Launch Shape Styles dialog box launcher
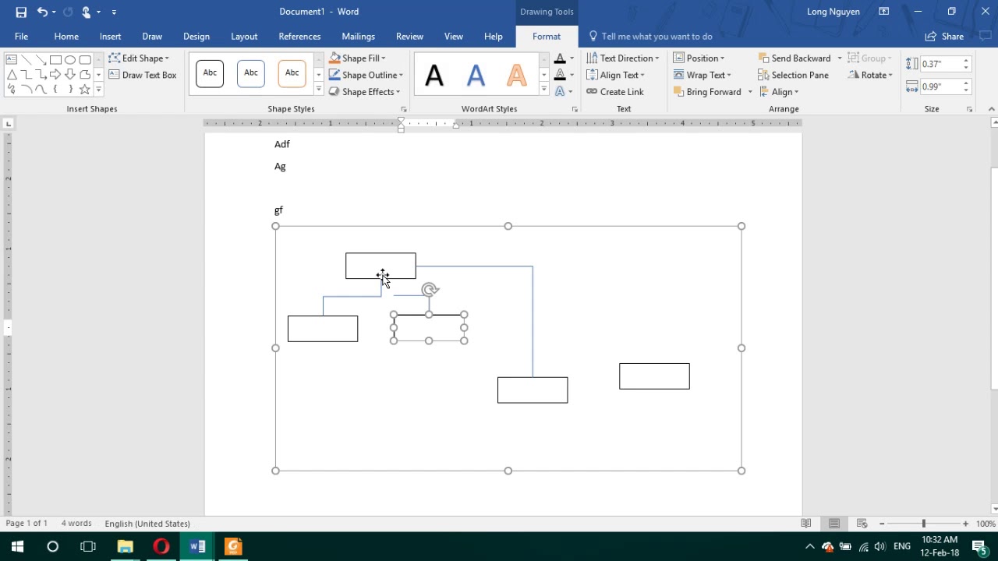Screen dimensions: 998x561 pos(404,110)
